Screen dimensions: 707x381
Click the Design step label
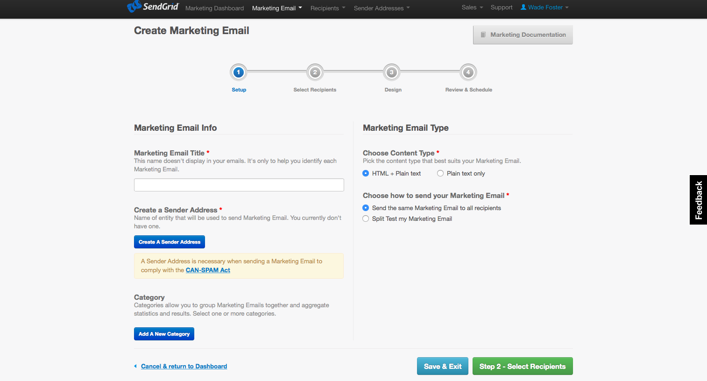coord(393,90)
